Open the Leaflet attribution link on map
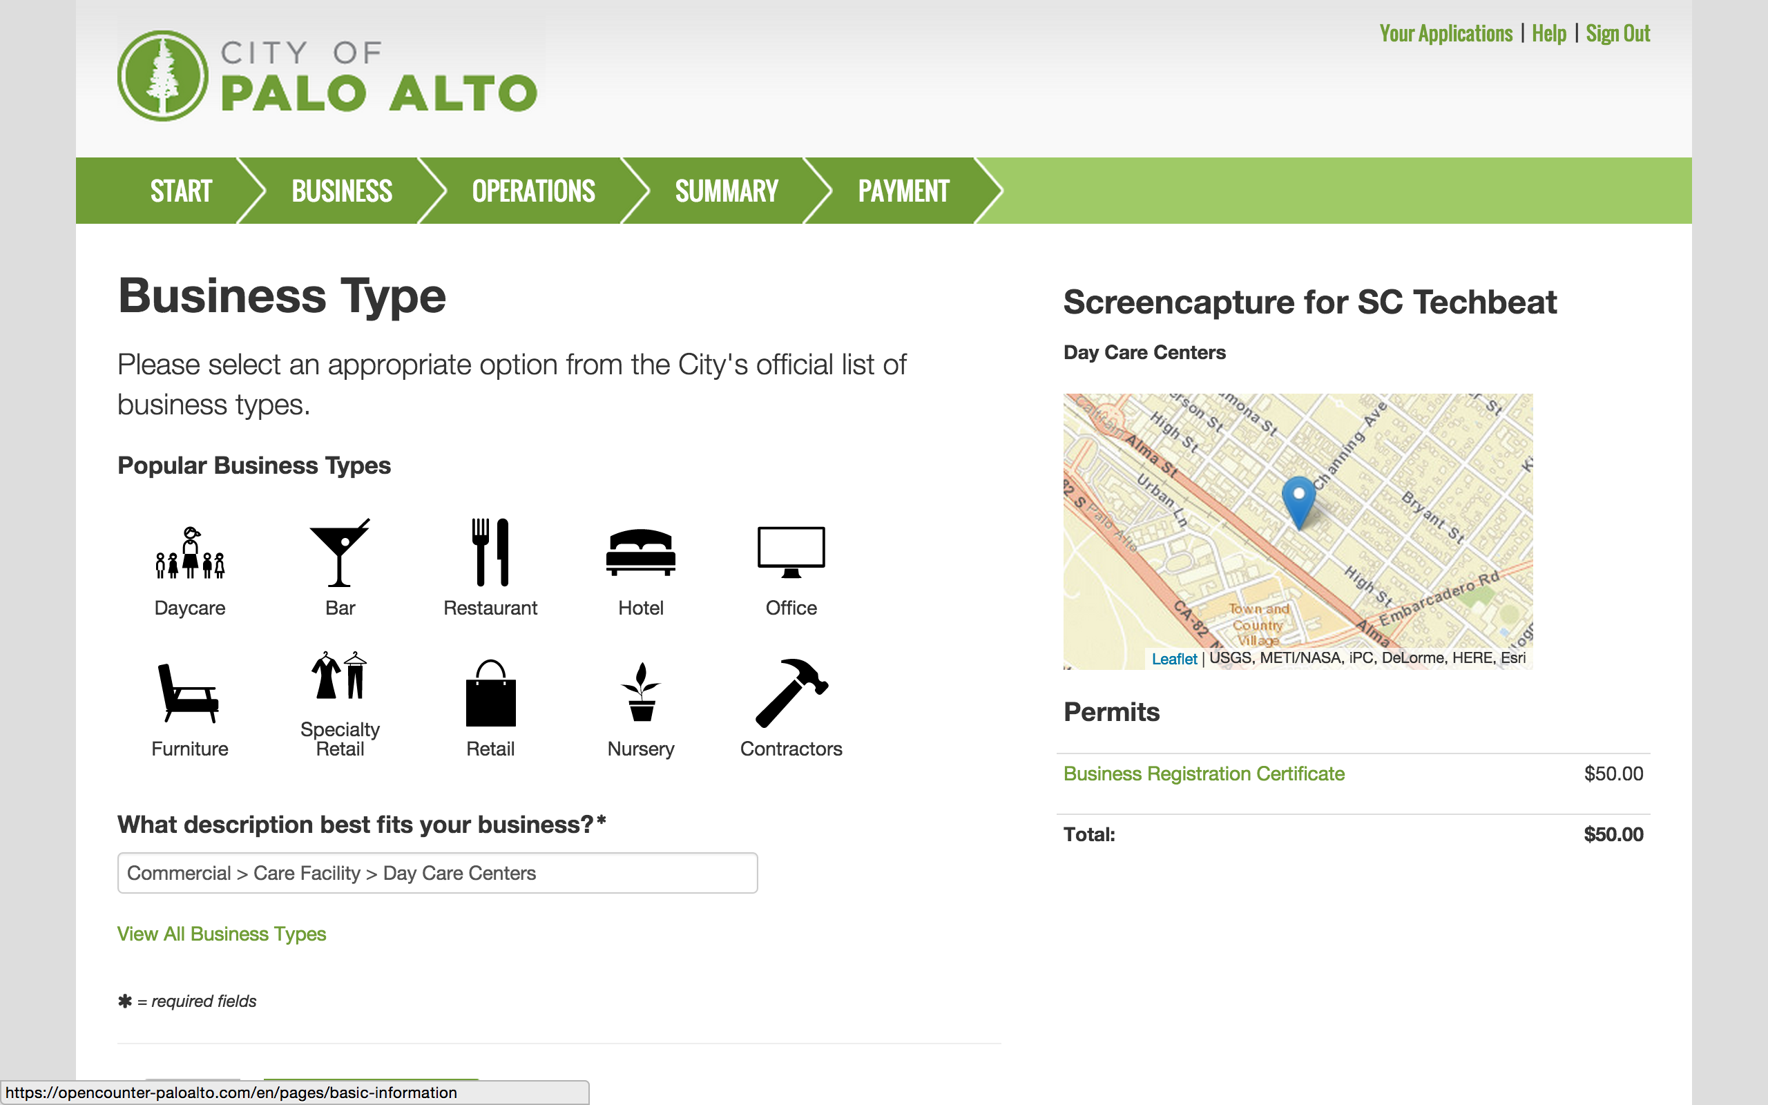 1173,658
